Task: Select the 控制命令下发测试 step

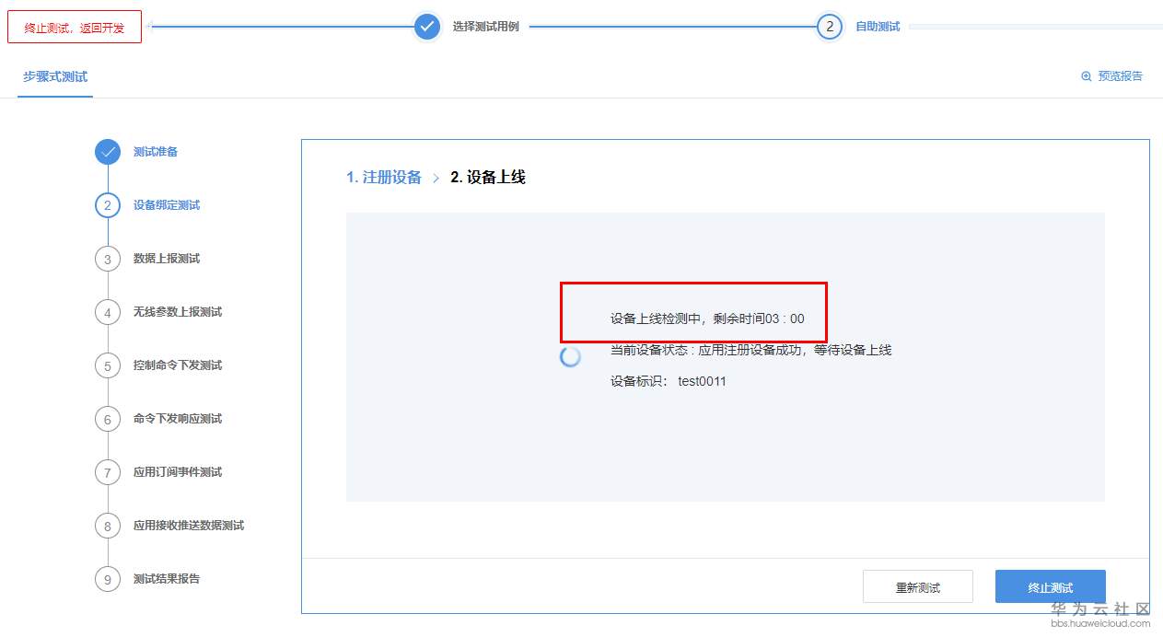Action: 178,365
